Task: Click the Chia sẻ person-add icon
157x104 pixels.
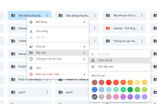Action: [31, 47]
